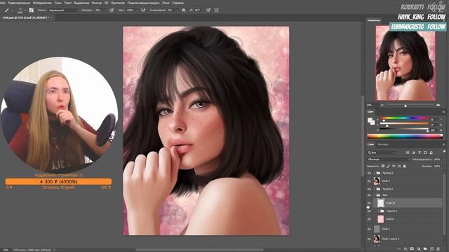The height and width of the screenshot is (252, 449).
Task: Open the brush painting mode dropdown
Action: pyautogui.click(x=63, y=10)
